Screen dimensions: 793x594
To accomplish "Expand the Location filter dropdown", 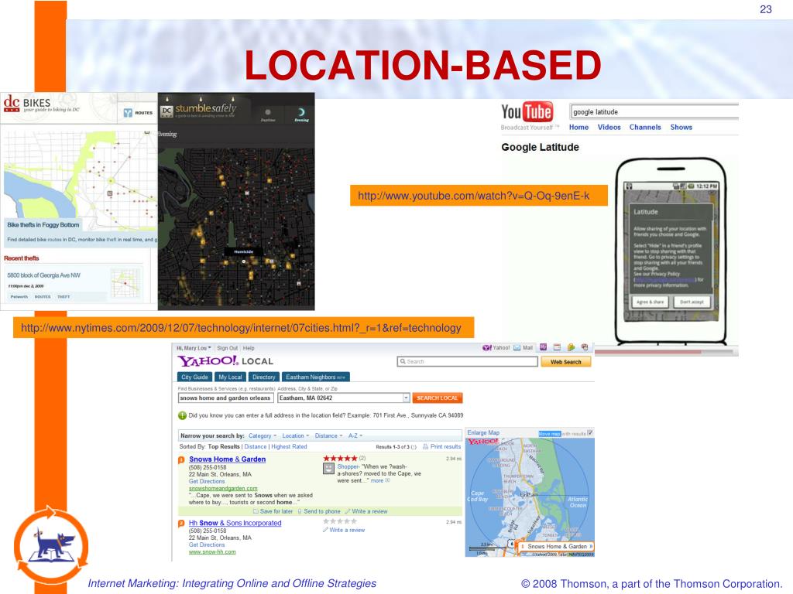I will point(295,436).
